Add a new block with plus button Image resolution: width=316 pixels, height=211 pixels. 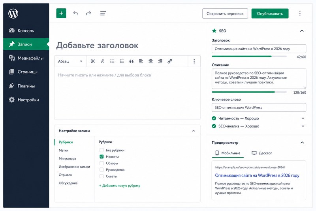(61, 13)
